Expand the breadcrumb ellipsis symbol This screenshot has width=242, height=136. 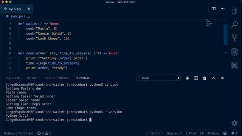click(x=29, y=17)
